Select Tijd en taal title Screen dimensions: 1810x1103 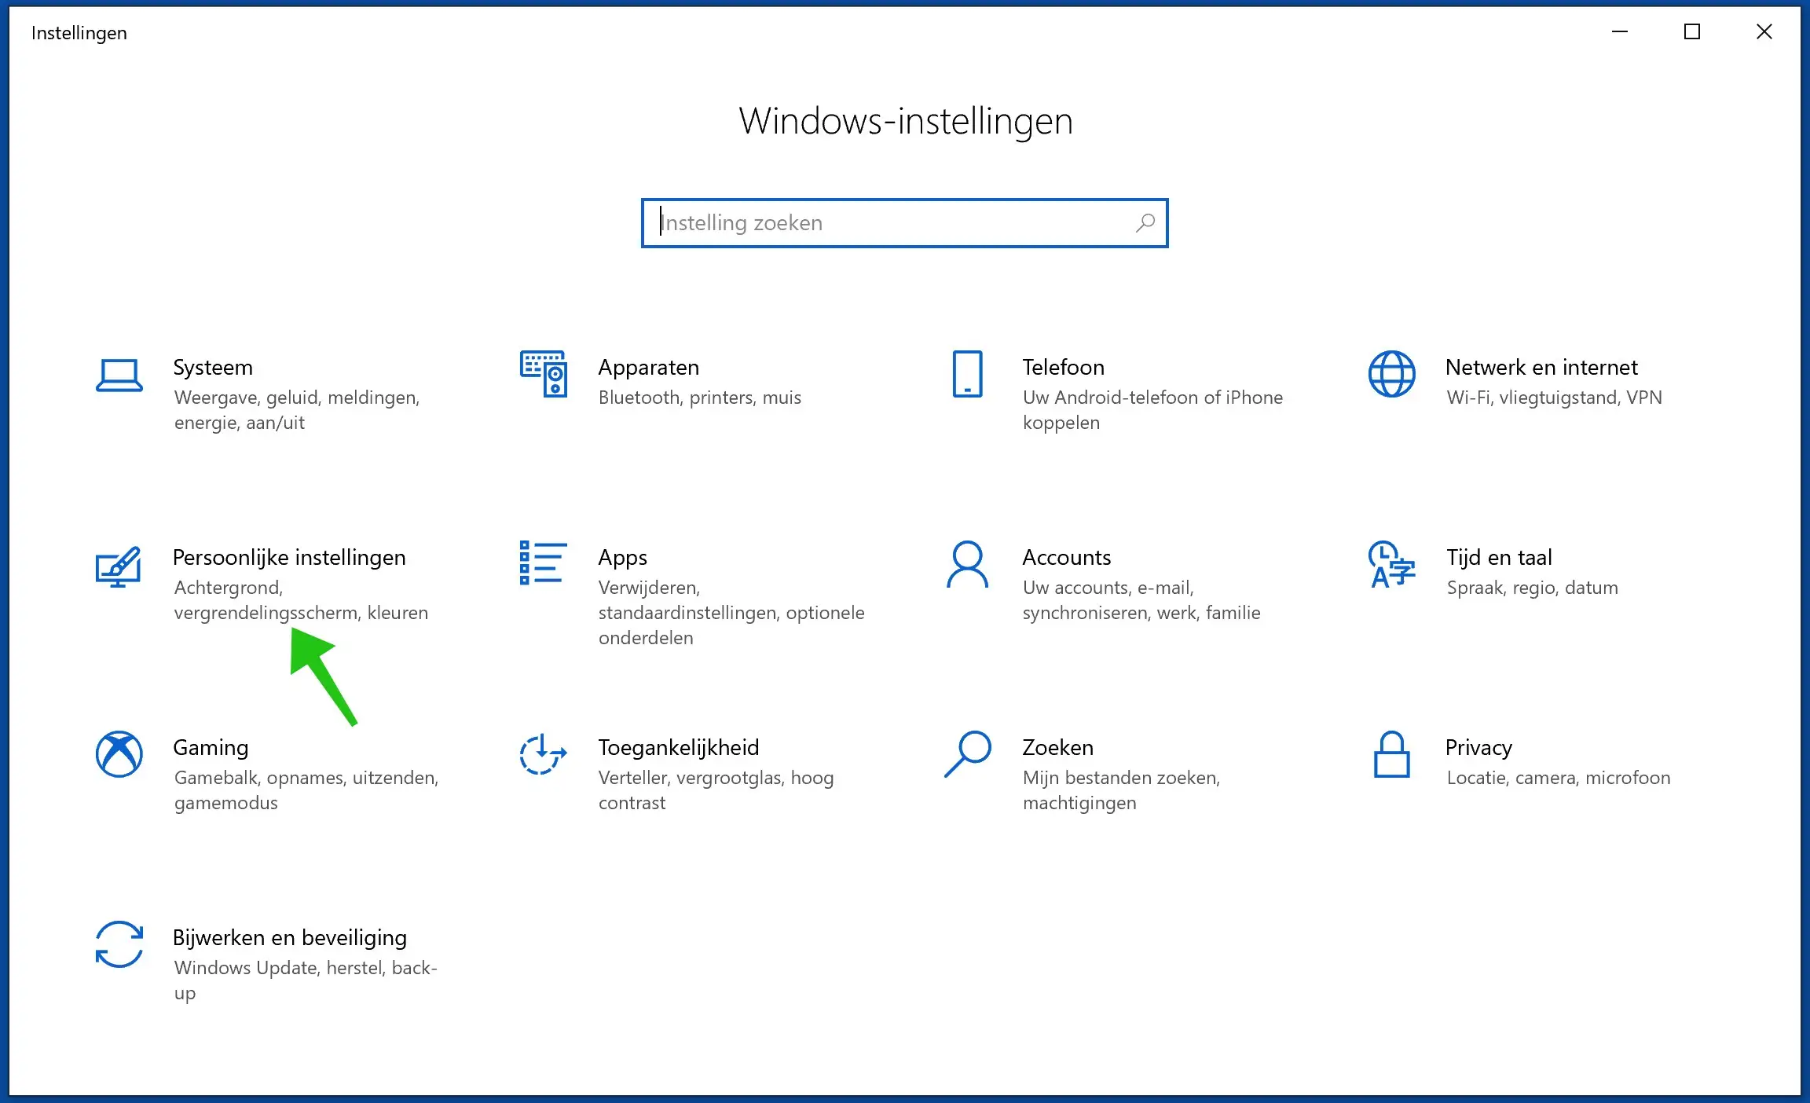[1499, 558]
